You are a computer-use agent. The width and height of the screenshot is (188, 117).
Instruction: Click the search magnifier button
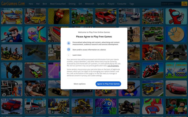pos(184,4)
